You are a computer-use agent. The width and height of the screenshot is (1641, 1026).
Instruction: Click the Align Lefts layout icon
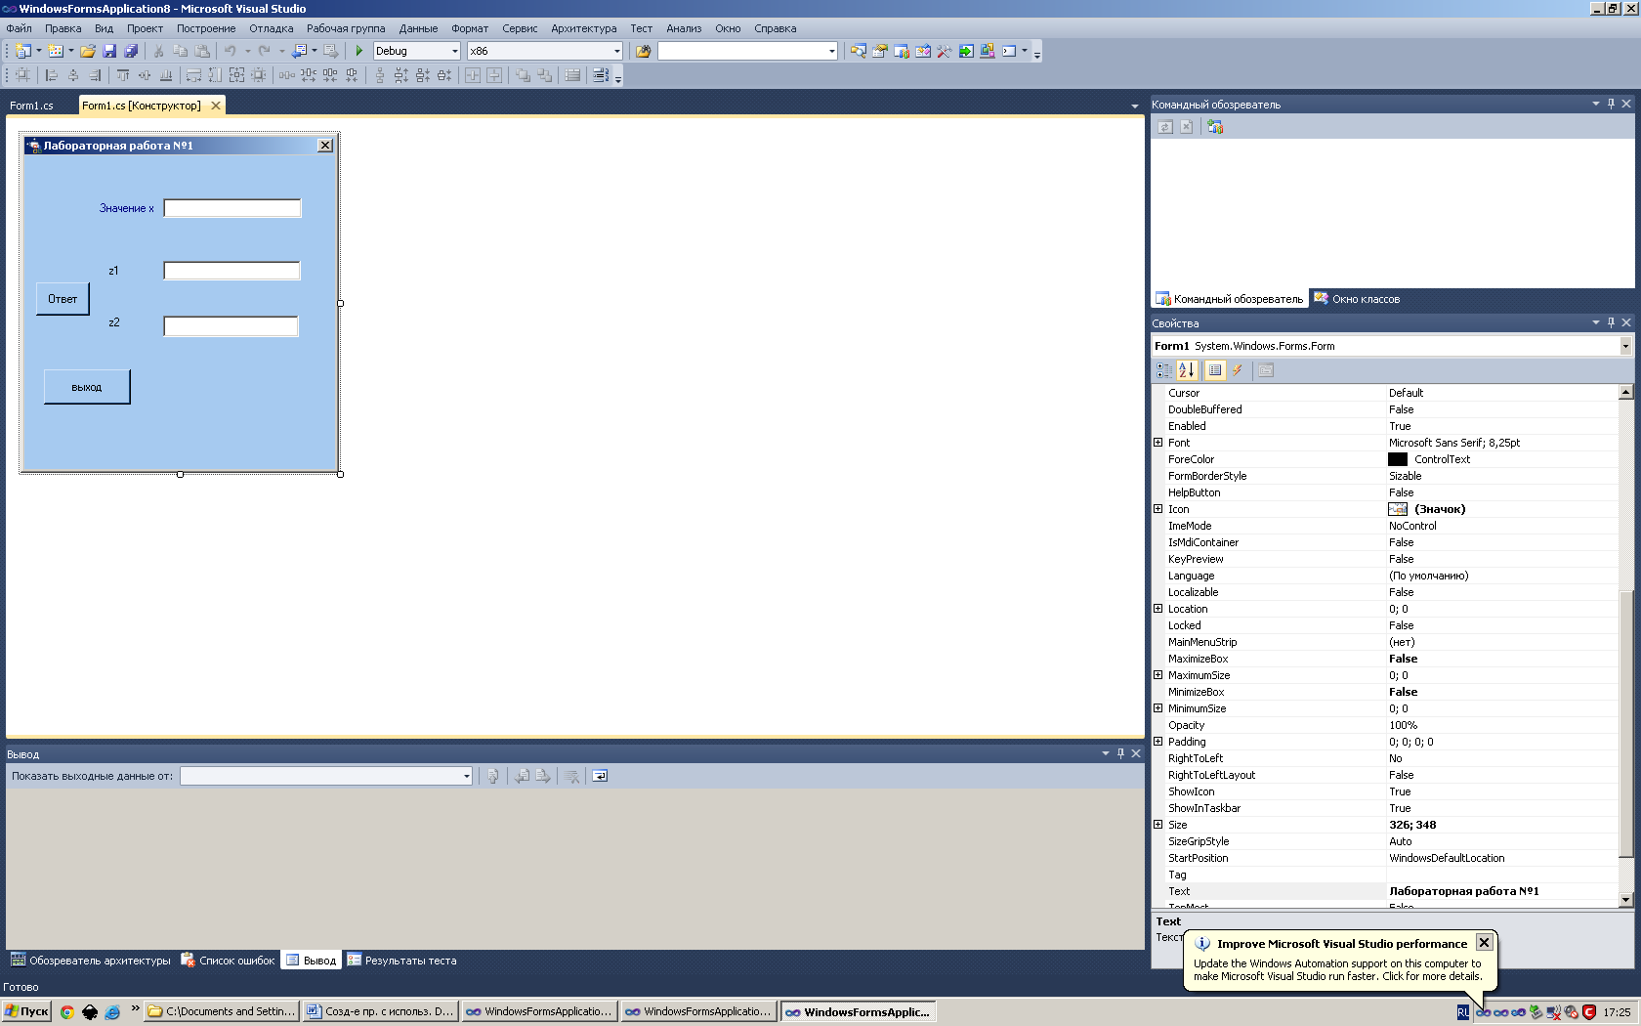52,75
